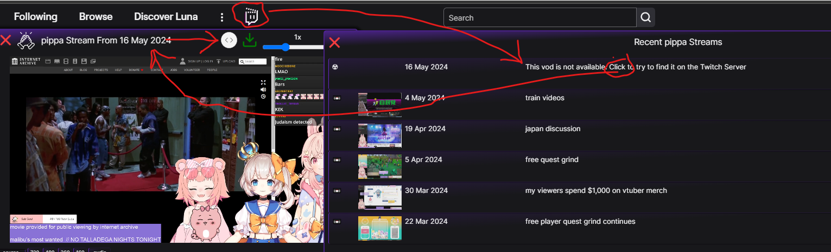Open the Browse tab
This screenshot has width=831, height=252.
[x=96, y=17]
